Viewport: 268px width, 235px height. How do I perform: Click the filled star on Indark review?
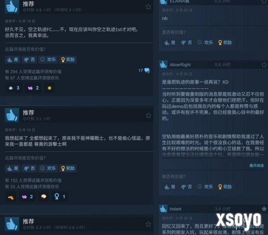264,208
